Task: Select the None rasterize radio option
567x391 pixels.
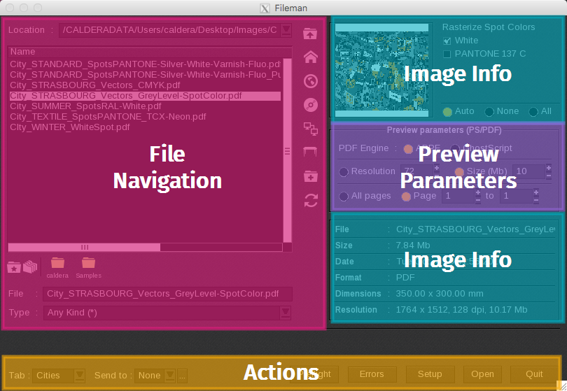Action: point(489,111)
